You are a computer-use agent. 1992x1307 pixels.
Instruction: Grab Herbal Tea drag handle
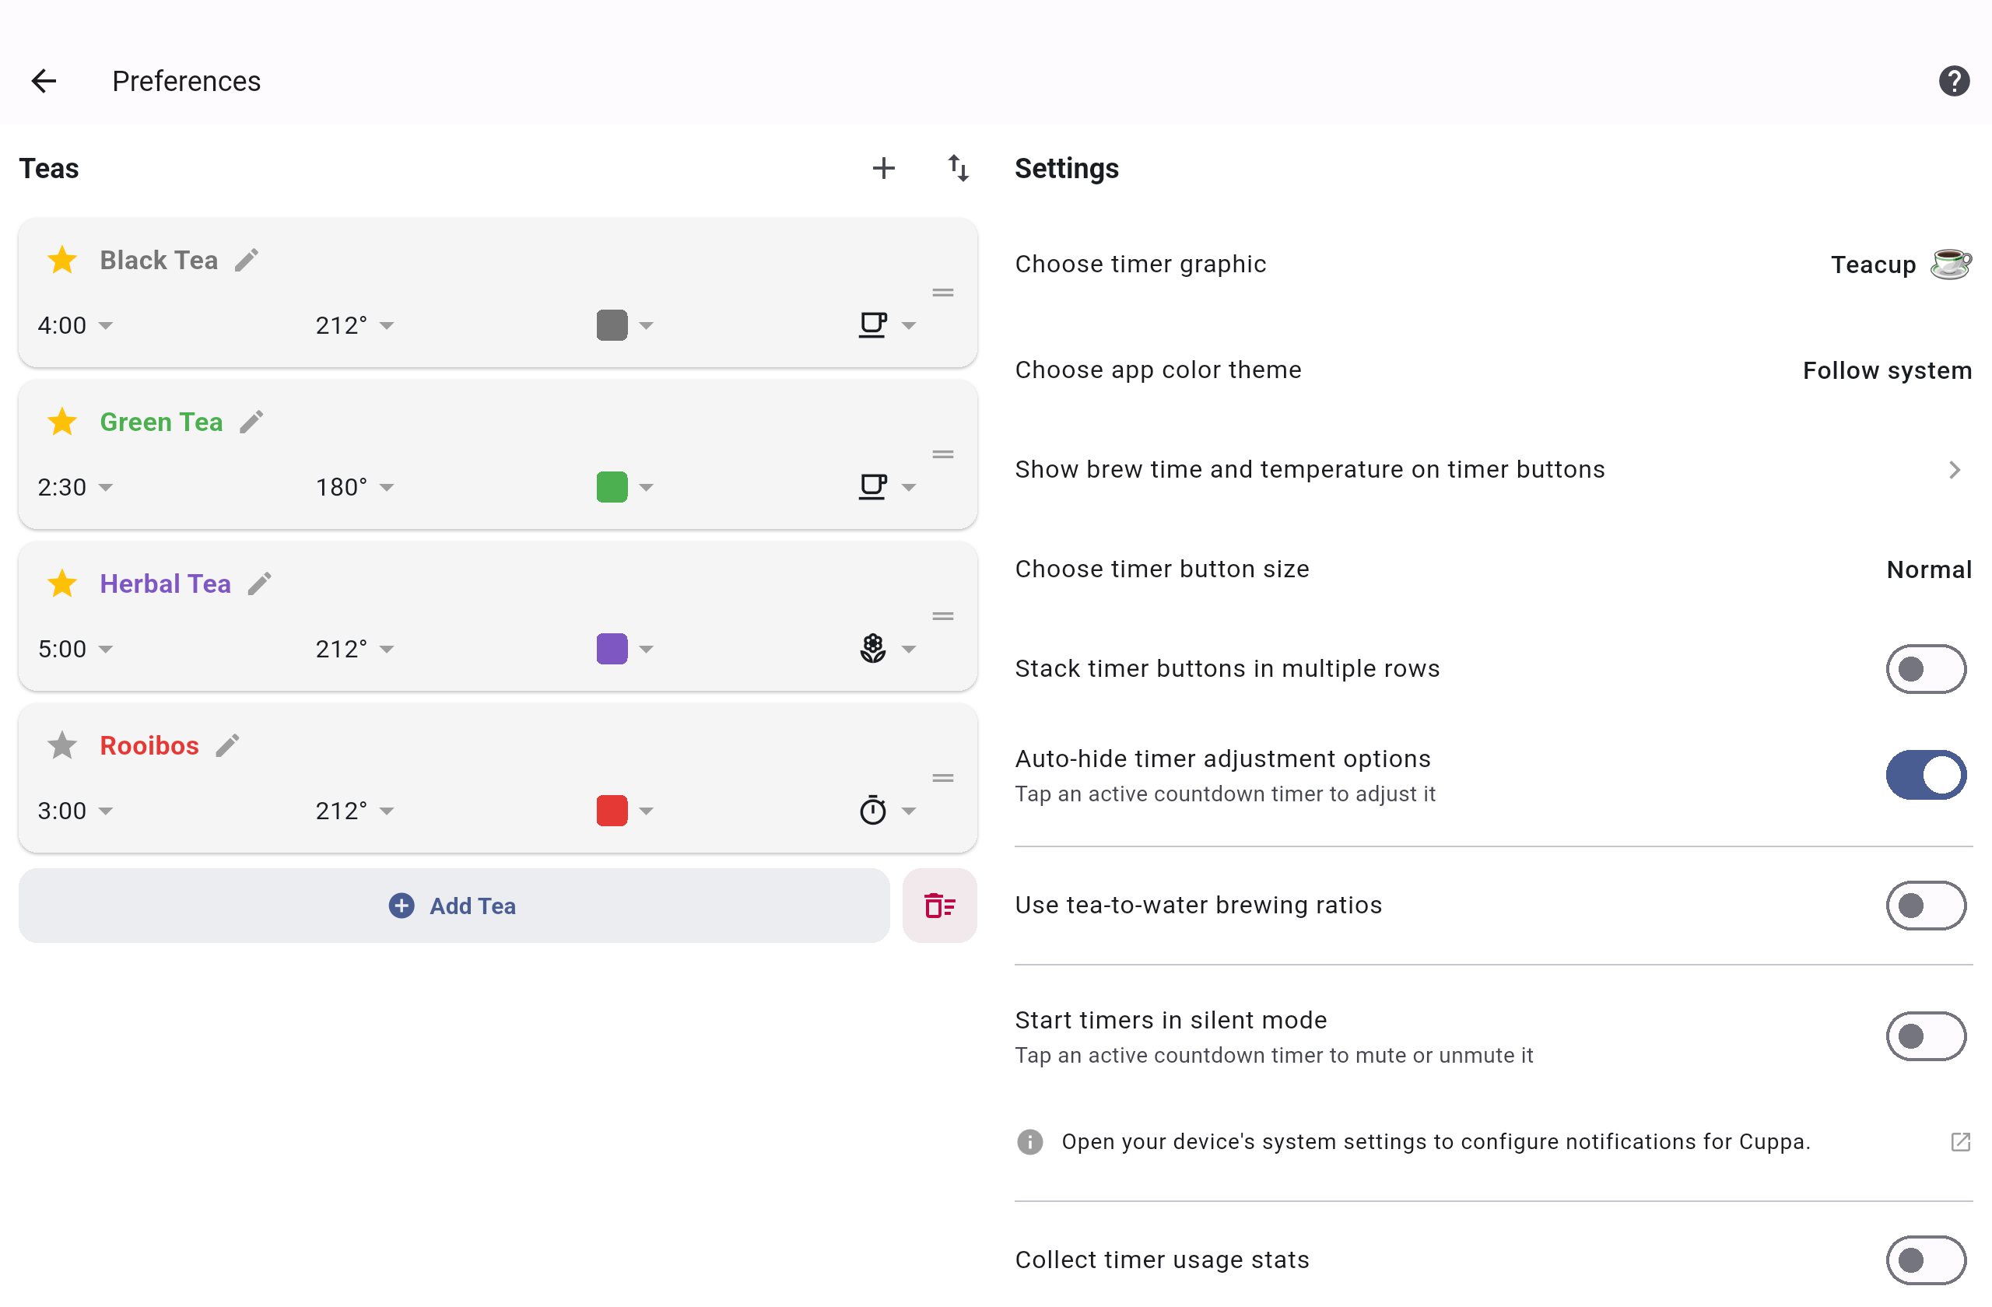[x=942, y=616]
